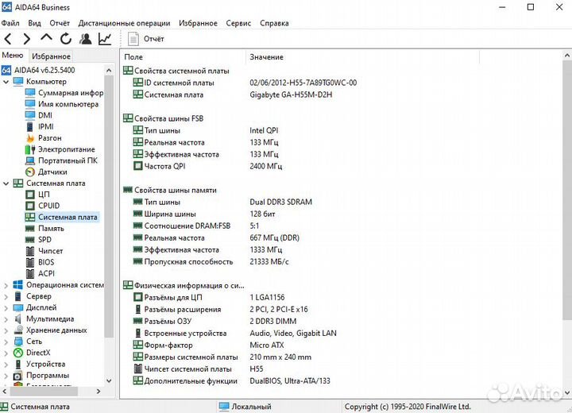Open the graph chart toolbar icon
The image size is (572, 413).
click(105, 38)
